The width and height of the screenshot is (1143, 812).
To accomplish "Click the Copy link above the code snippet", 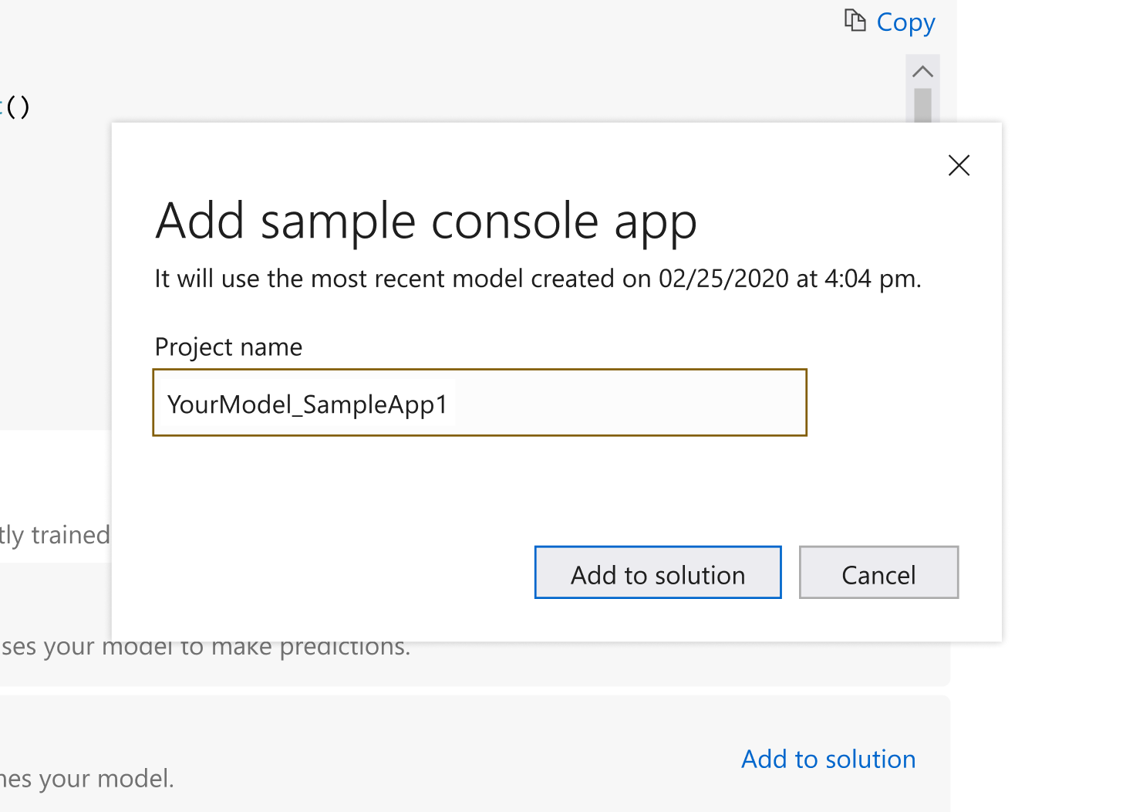I will coord(905,22).
